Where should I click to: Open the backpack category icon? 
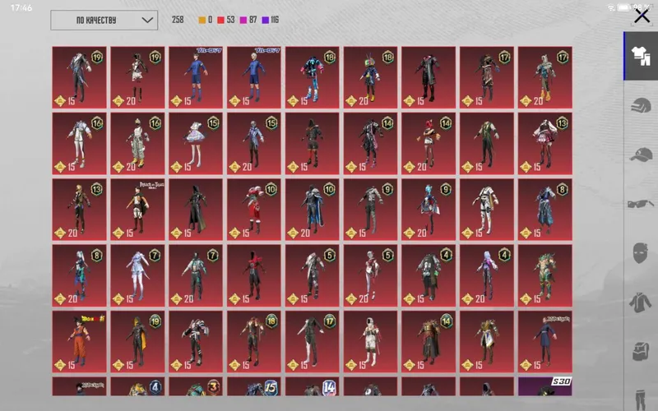click(x=641, y=351)
